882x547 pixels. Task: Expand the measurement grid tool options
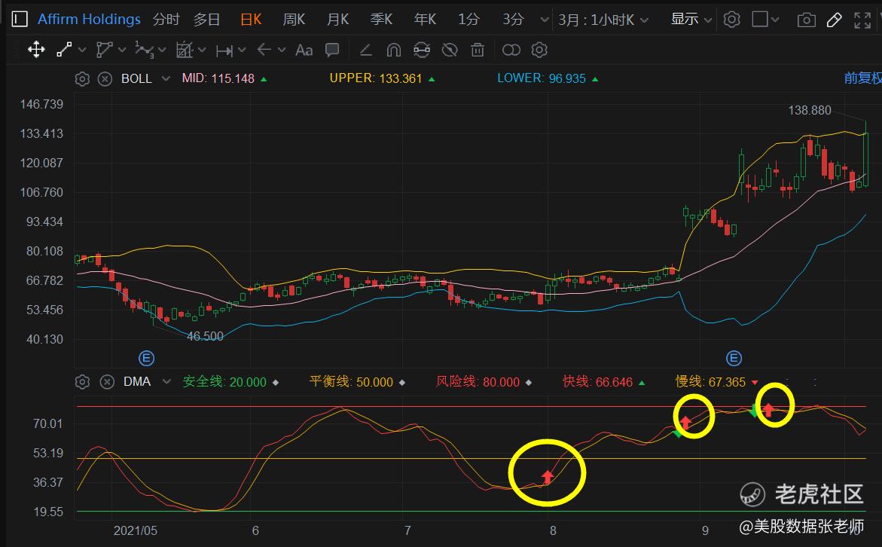coord(203,50)
